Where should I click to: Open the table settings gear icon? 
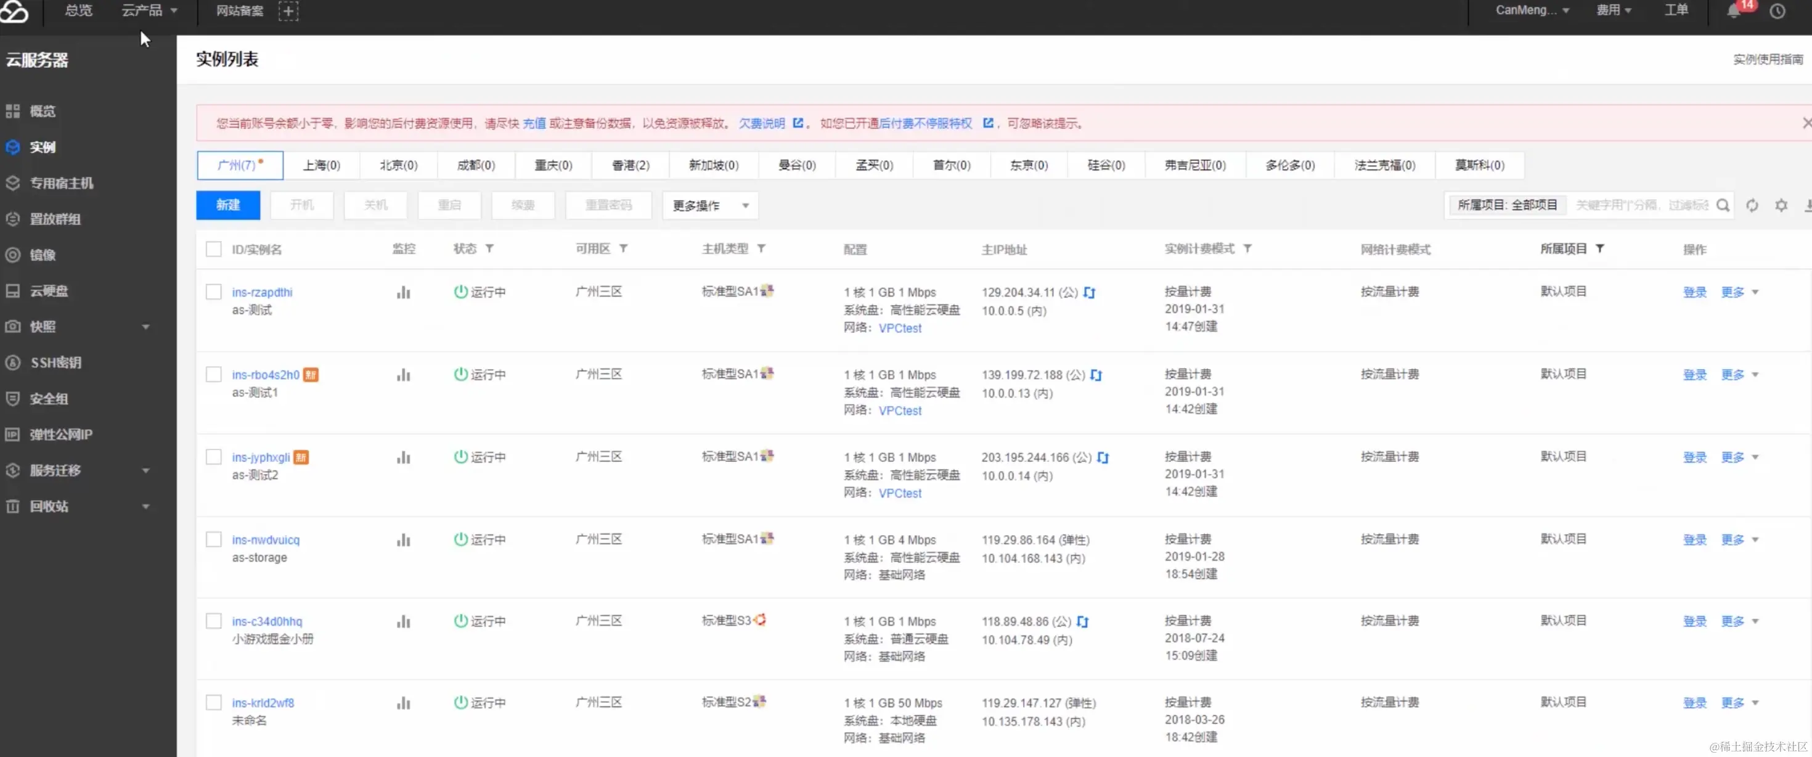click(1781, 205)
